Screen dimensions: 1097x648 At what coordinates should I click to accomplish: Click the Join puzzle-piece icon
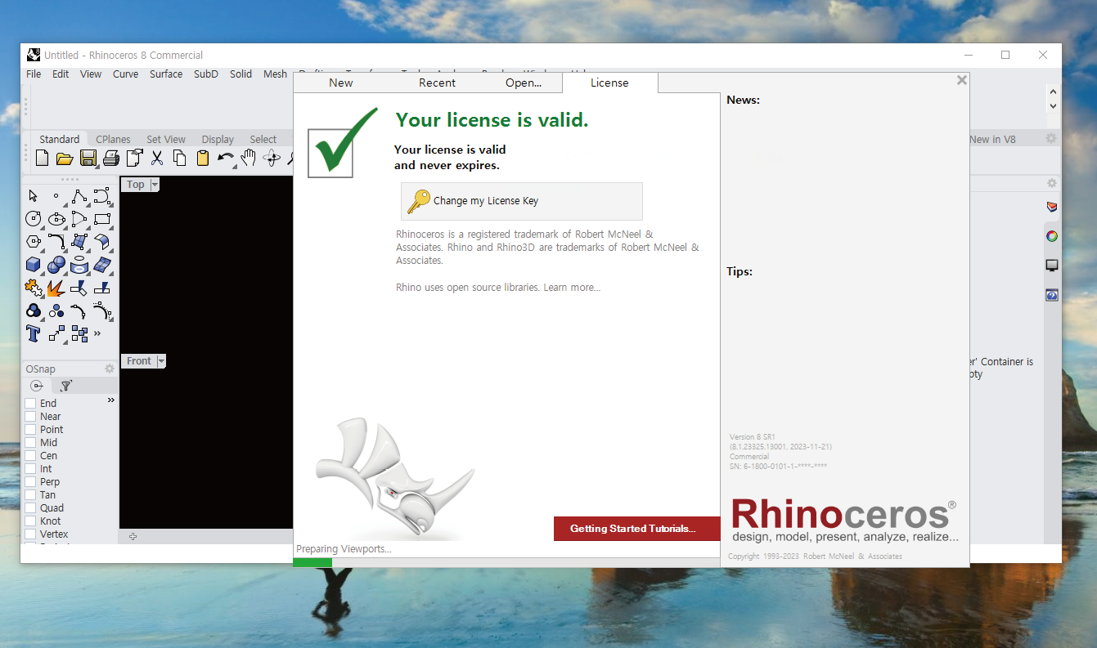34,288
